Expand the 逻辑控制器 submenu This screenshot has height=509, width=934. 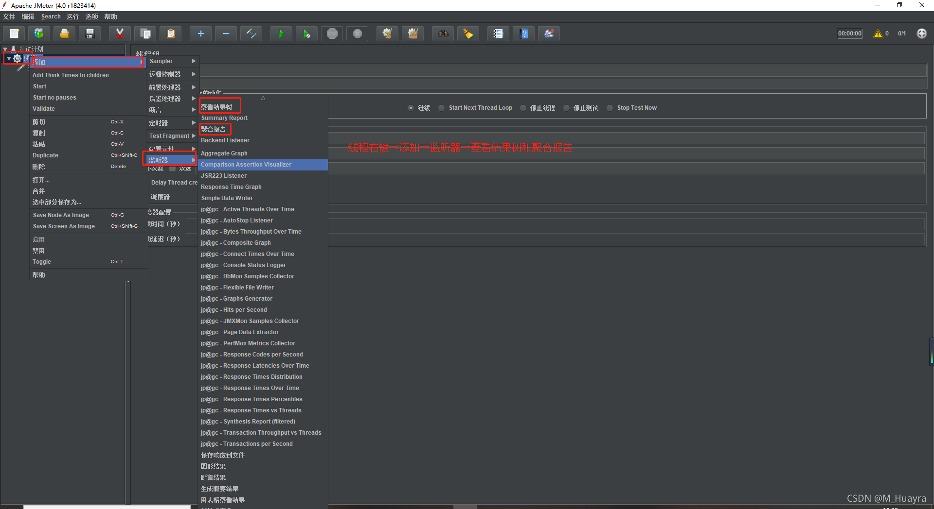(x=172, y=74)
